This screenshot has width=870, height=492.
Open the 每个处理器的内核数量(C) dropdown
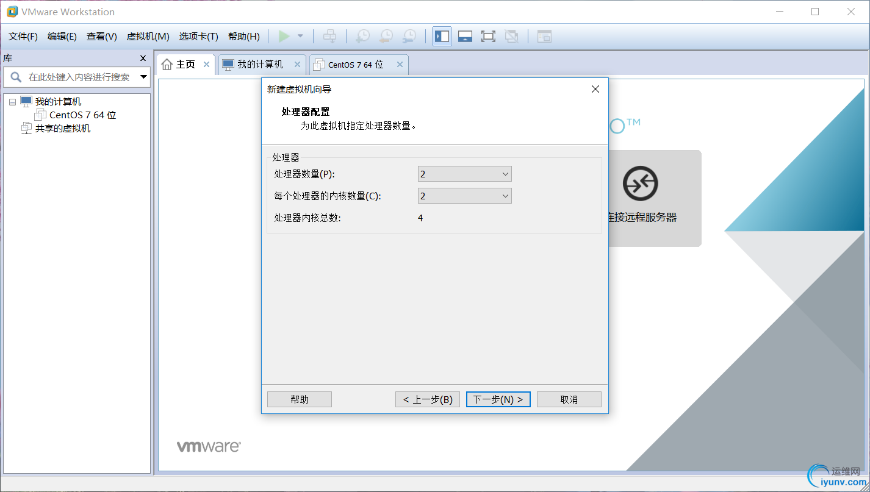pos(464,196)
